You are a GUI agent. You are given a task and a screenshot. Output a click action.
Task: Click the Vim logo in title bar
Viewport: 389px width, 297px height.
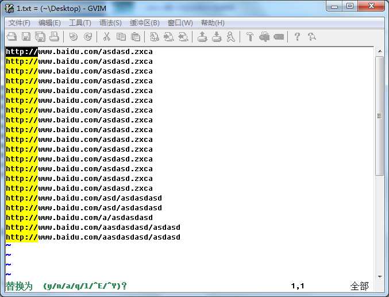9,8
